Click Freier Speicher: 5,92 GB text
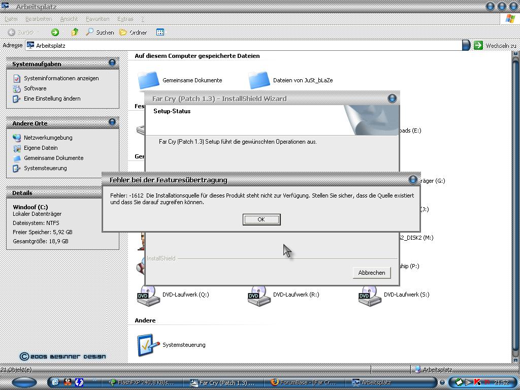 click(43, 232)
